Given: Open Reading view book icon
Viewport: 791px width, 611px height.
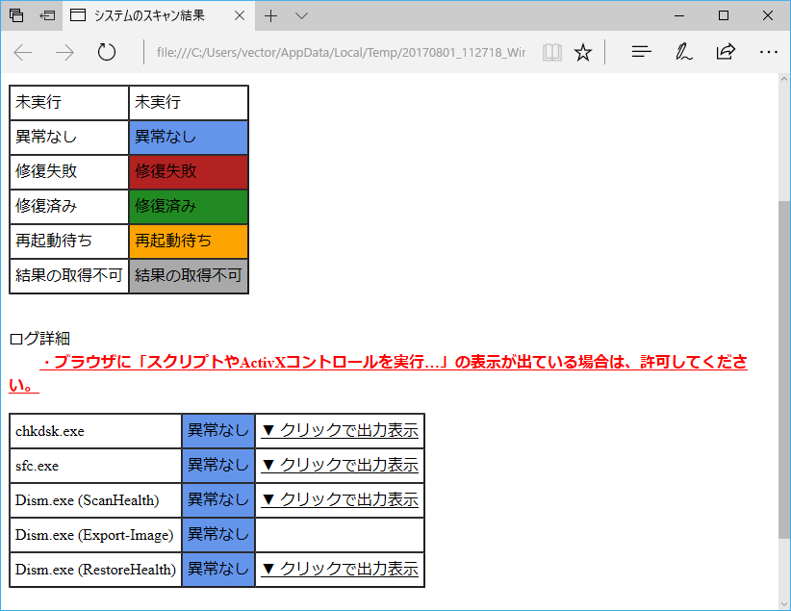Looking at the screenshot, I should coord(552,52).
